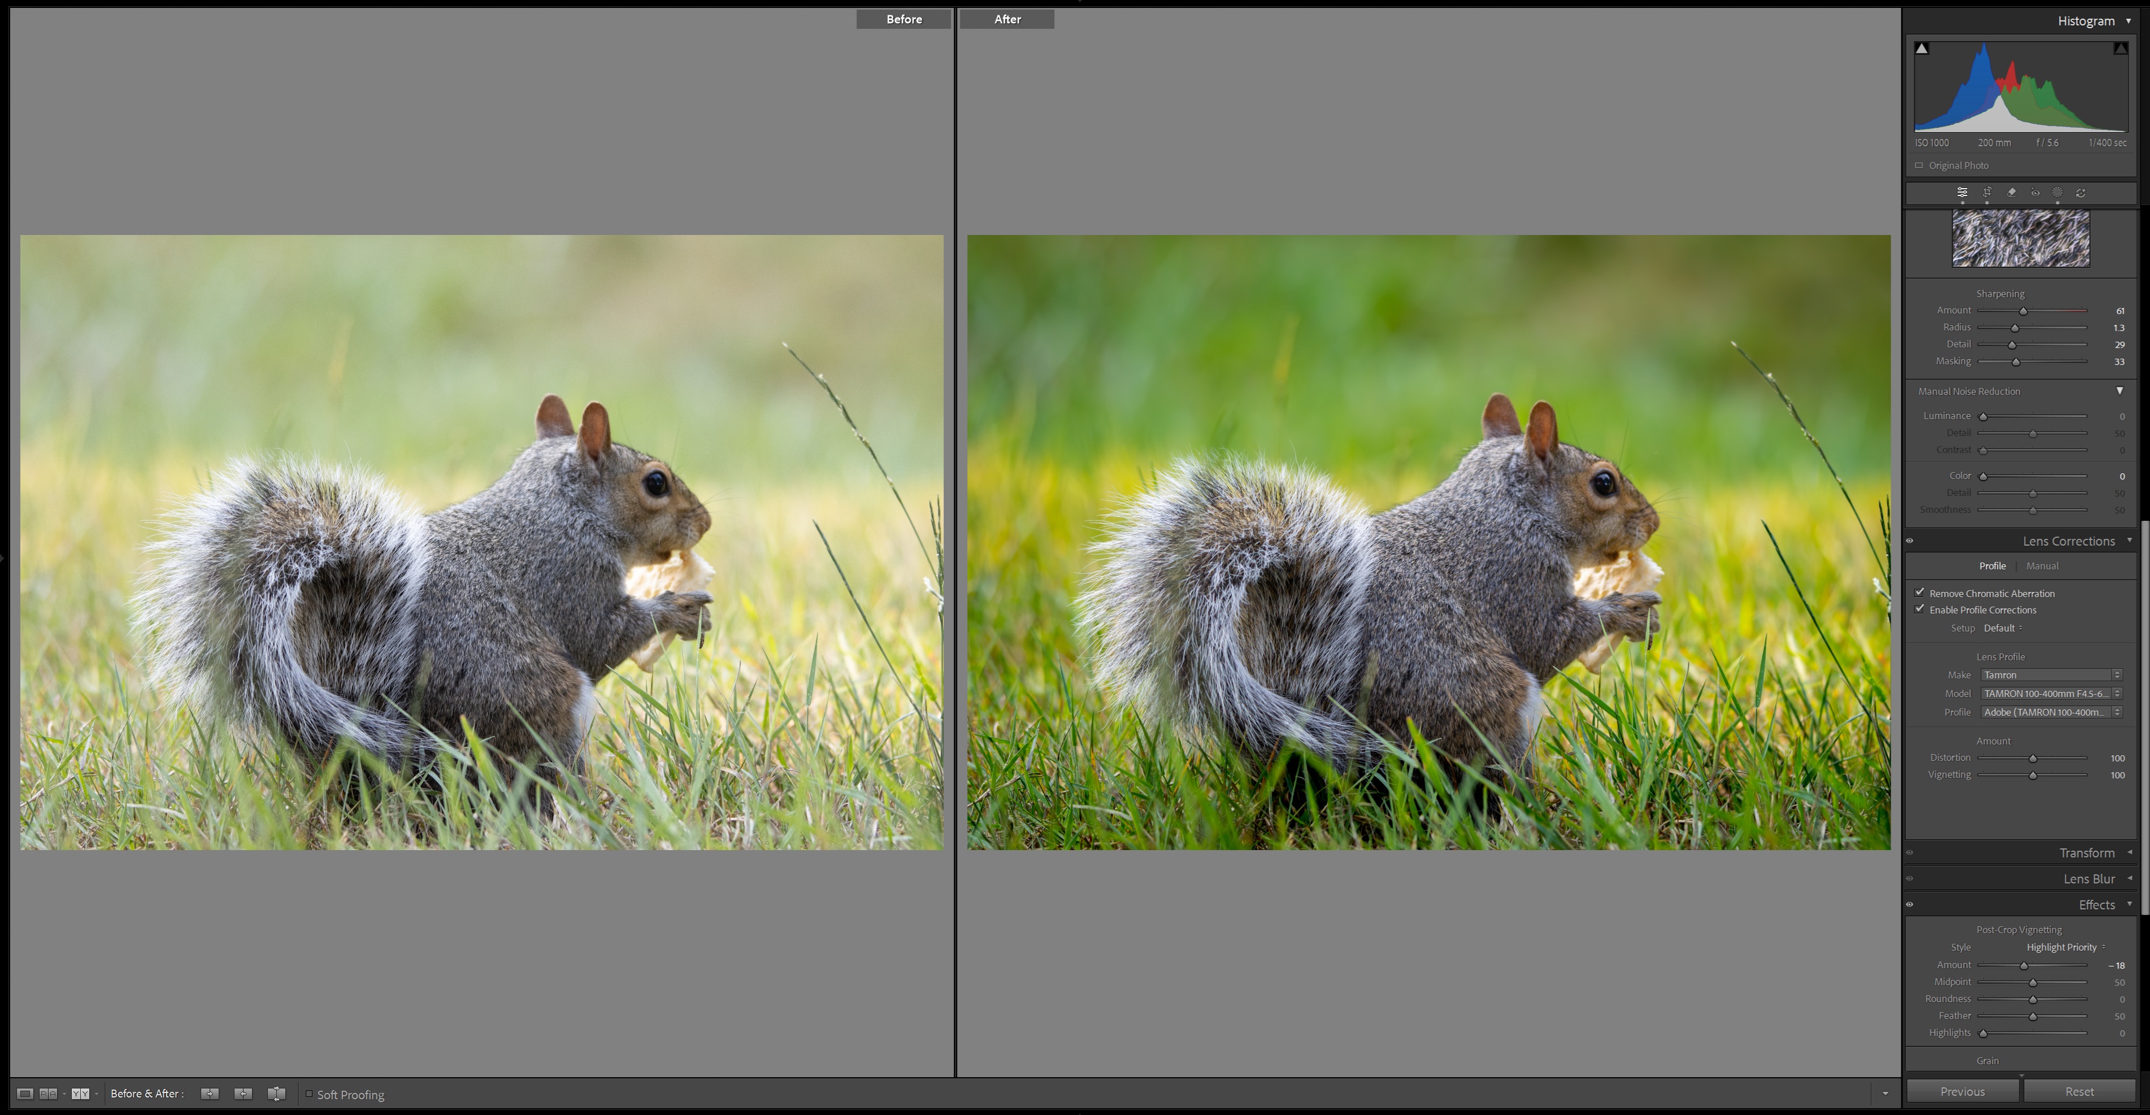
Task: Adjust the Sharpening Amount slider
Action: [2023, 311]
